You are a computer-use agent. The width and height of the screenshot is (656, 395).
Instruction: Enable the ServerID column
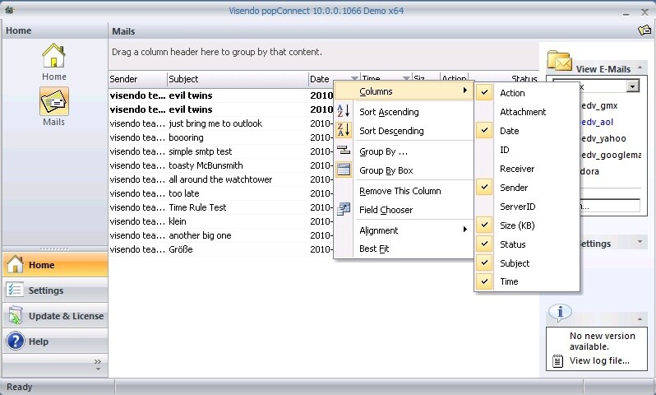(518, 206)
